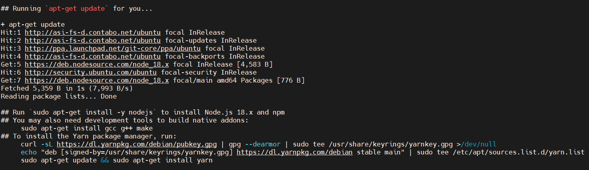
Task: Click the '&&' operator in last command
Action: [105, 160]
